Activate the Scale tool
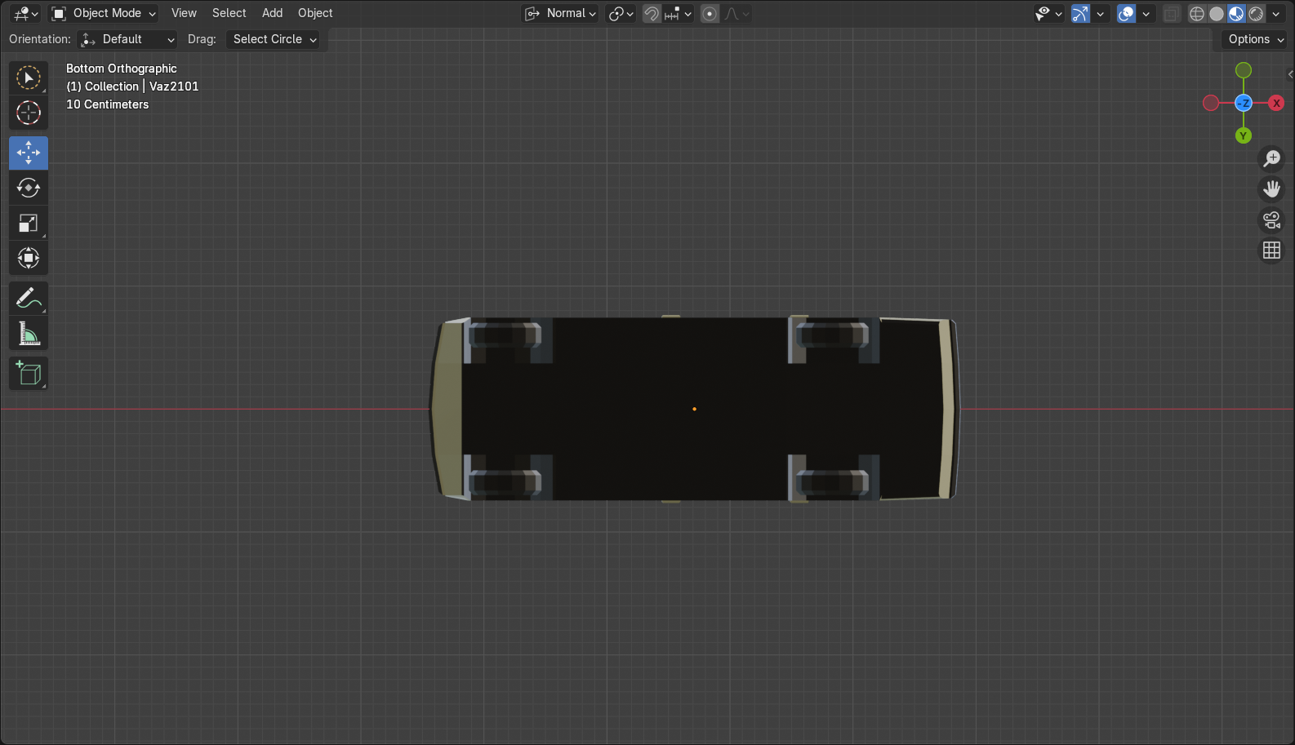This screenshot has height=745, width=1295. 29,223
